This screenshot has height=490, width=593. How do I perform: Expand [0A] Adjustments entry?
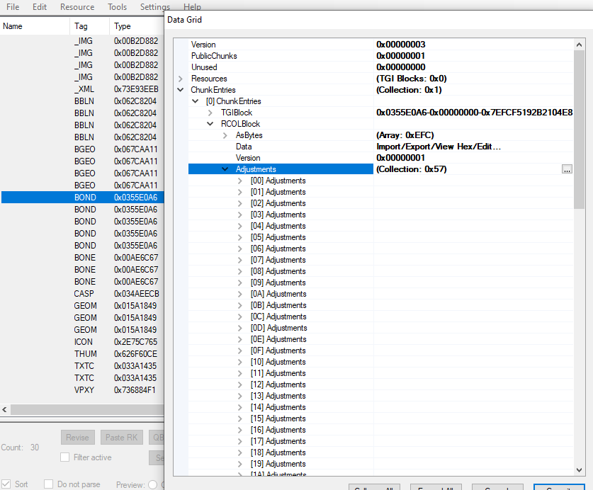pos(239,294)
